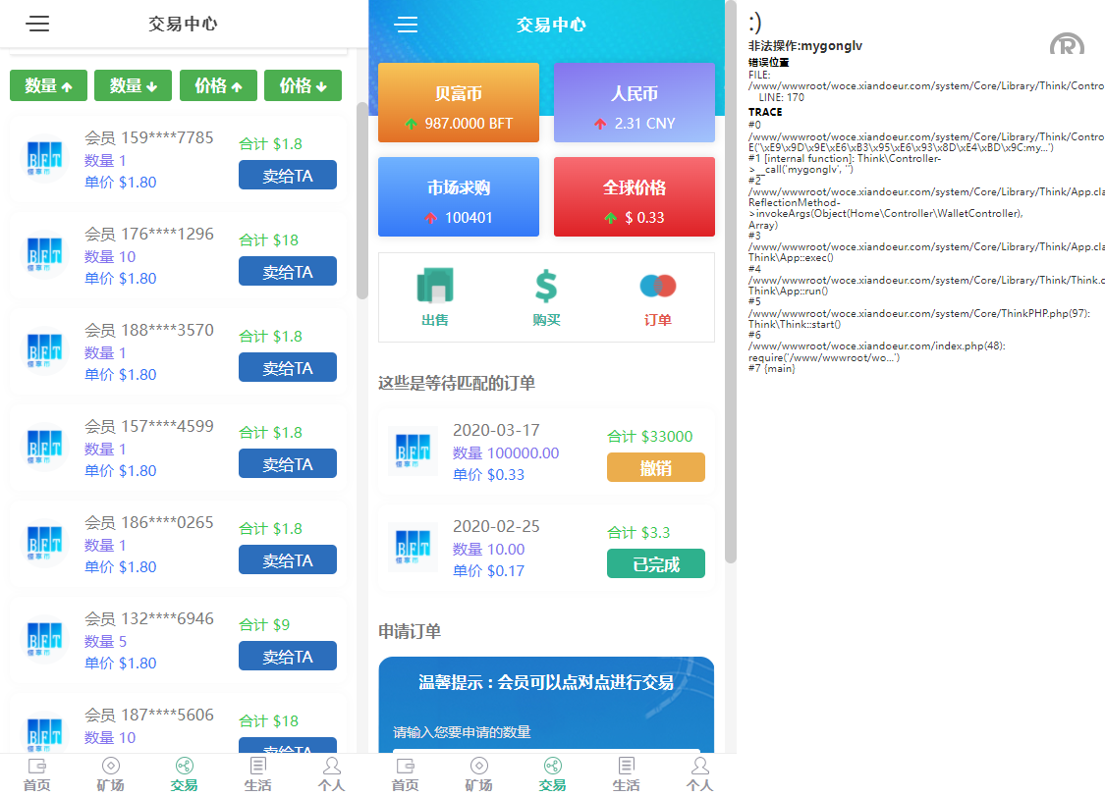Open the hamburger menu in the blue header
Viewport: 1105px width, 797px height.
click(x=407, y=25)
